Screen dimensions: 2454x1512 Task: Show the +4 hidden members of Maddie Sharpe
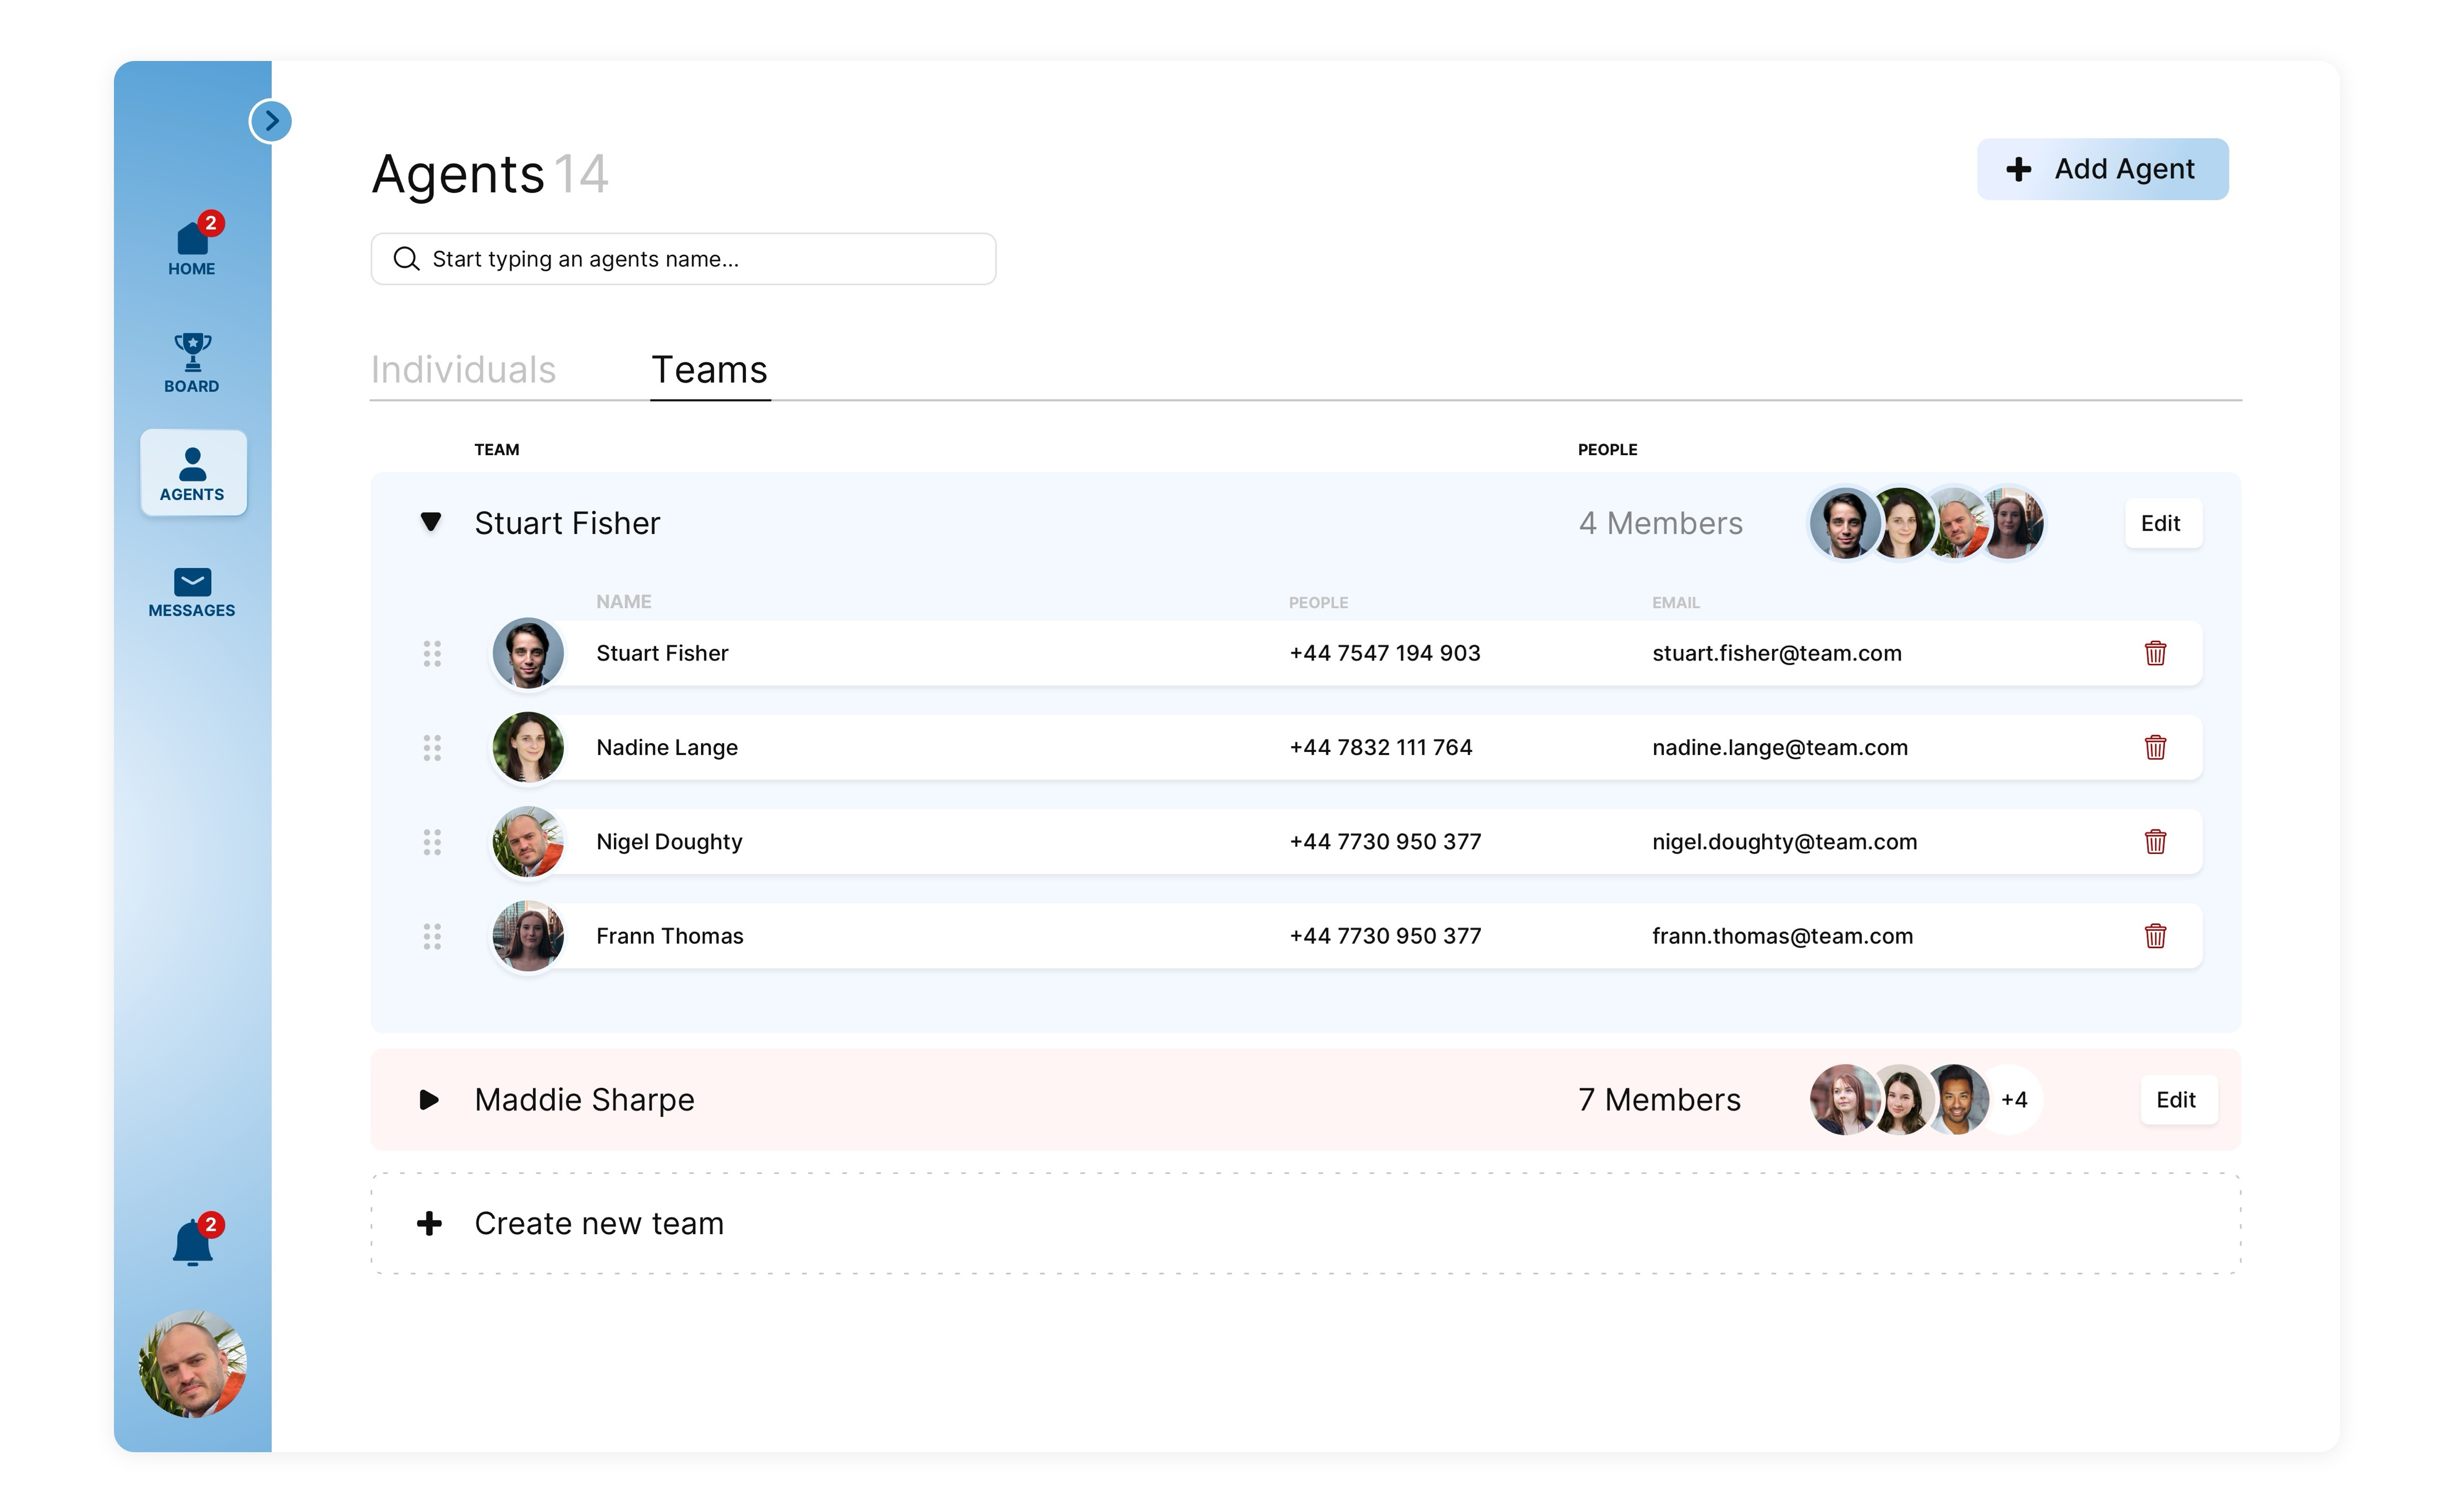[x=2016, y=1100]
